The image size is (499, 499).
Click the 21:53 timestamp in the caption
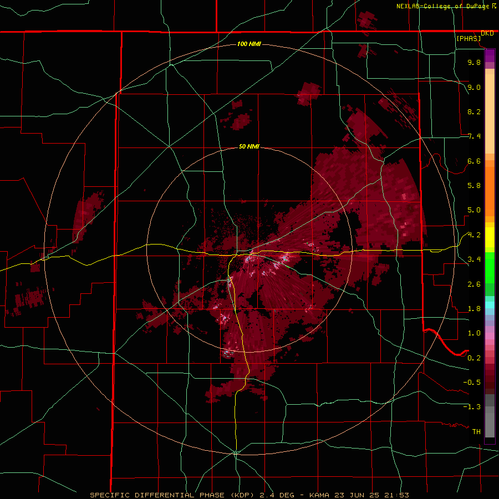396,495
